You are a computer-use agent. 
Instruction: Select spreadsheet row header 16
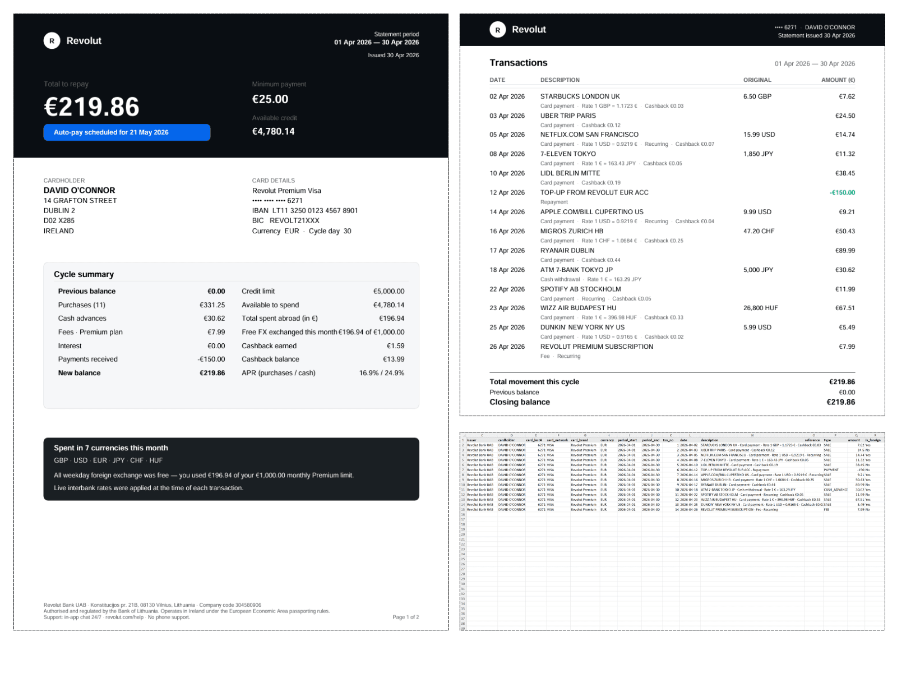(463, 514)
